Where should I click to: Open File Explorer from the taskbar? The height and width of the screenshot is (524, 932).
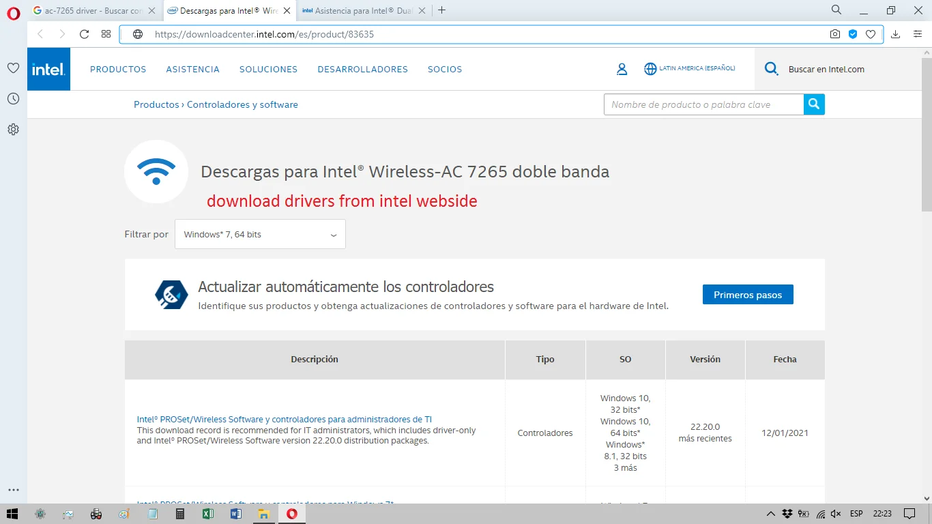click(x=263, y=514)
